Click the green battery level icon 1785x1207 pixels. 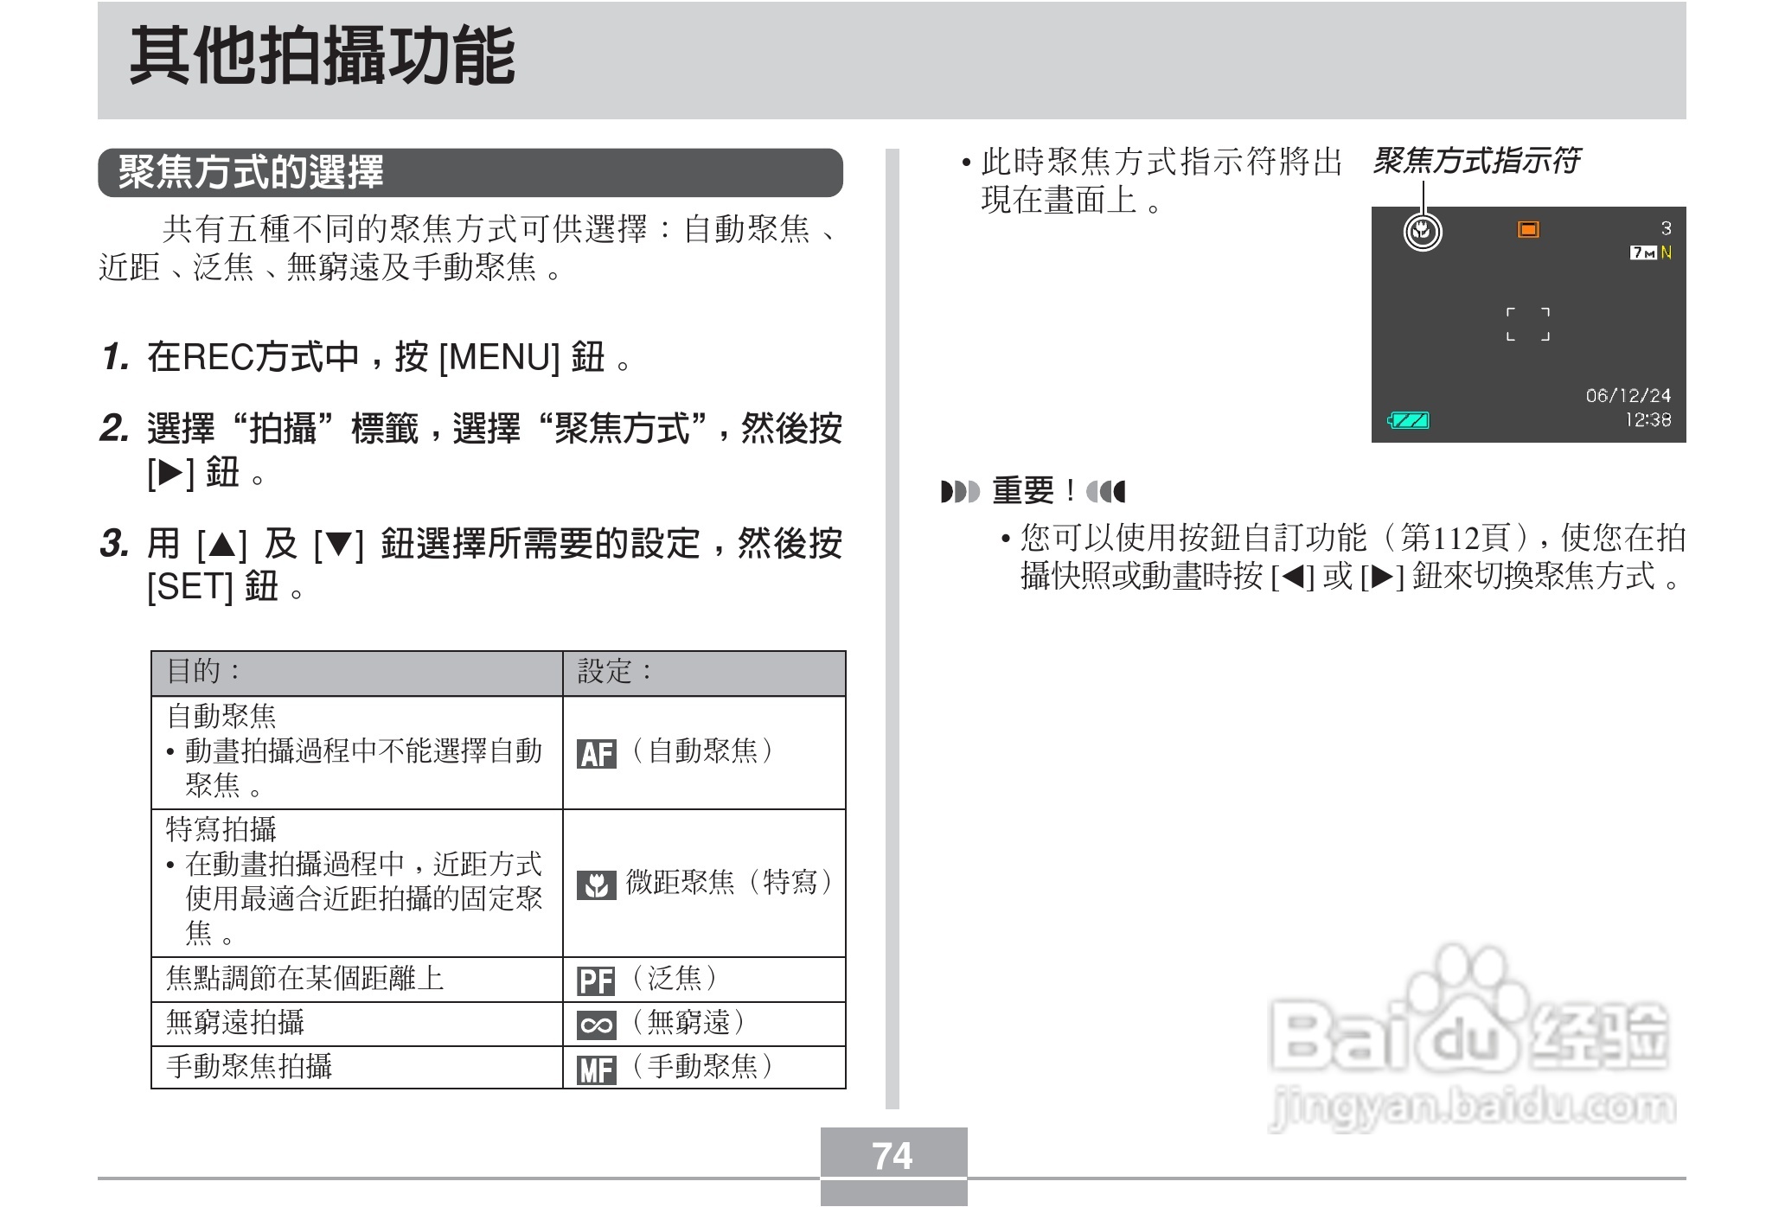tap(1409, 421)
